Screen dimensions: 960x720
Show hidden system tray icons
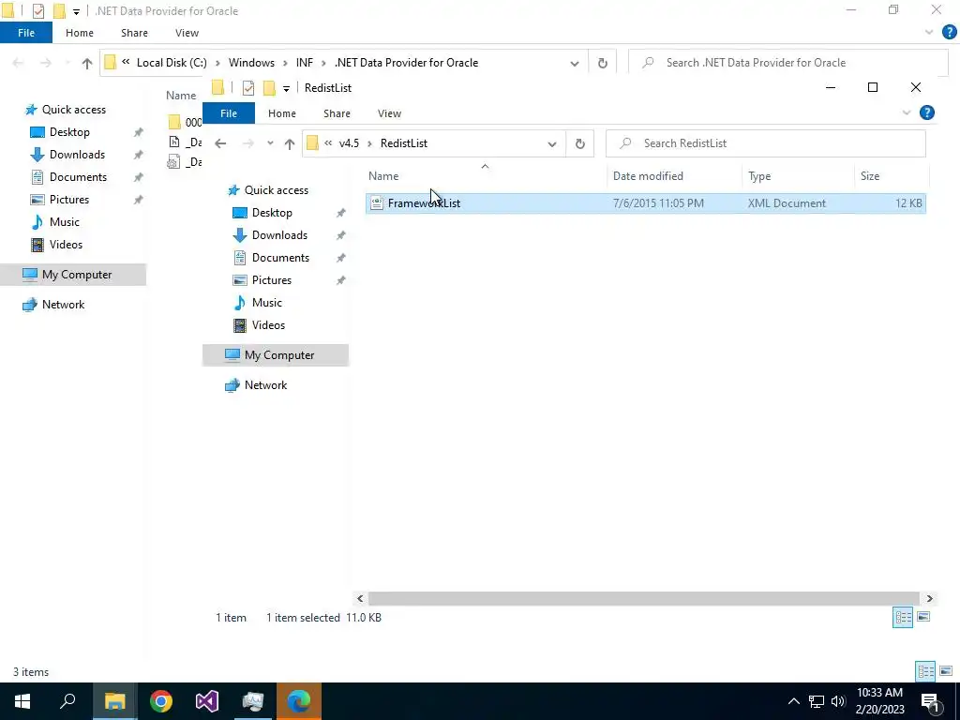coord(793,701)
